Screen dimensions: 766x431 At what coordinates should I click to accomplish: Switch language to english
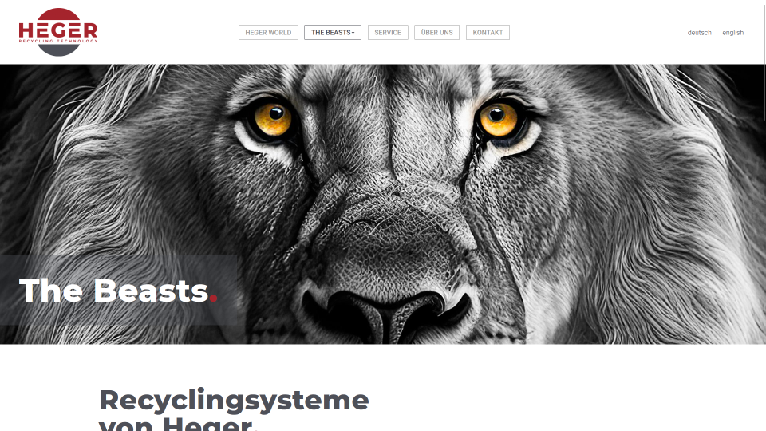pyautogui.click(x=732, y=32)
